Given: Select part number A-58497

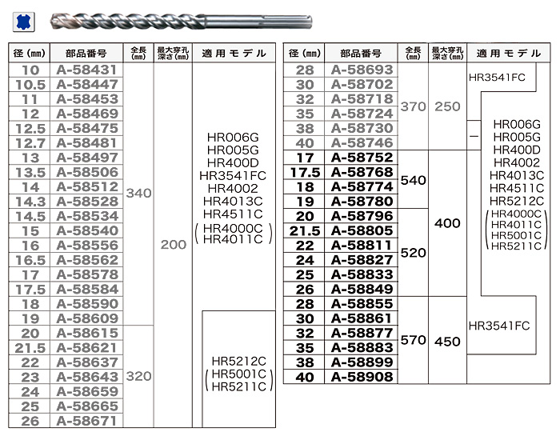Looking at the screenshot, I should tap(87, 158).
